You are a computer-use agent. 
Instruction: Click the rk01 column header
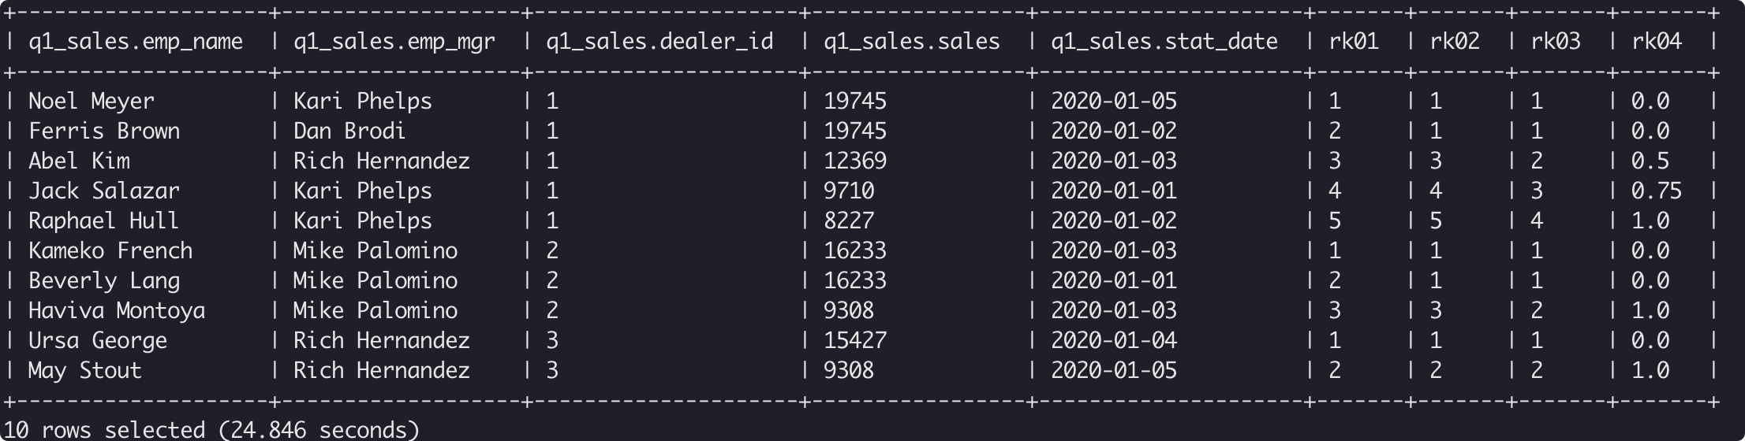[1354, 42]
